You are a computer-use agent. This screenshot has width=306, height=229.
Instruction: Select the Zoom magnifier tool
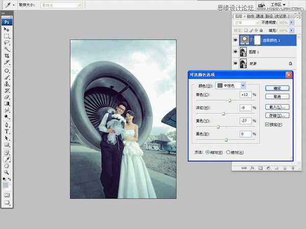7,172
